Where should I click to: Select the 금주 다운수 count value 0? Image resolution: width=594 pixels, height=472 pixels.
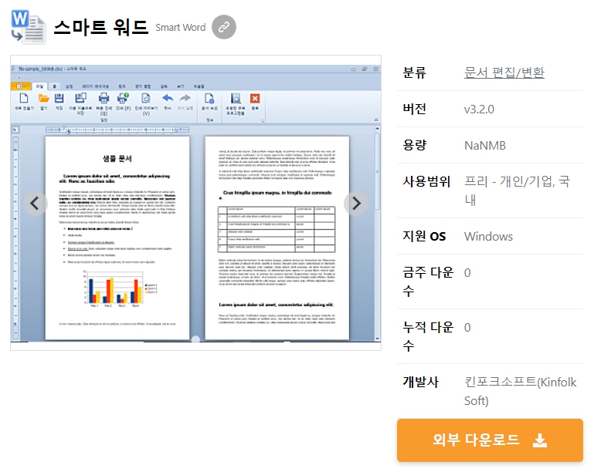(467, 273)
